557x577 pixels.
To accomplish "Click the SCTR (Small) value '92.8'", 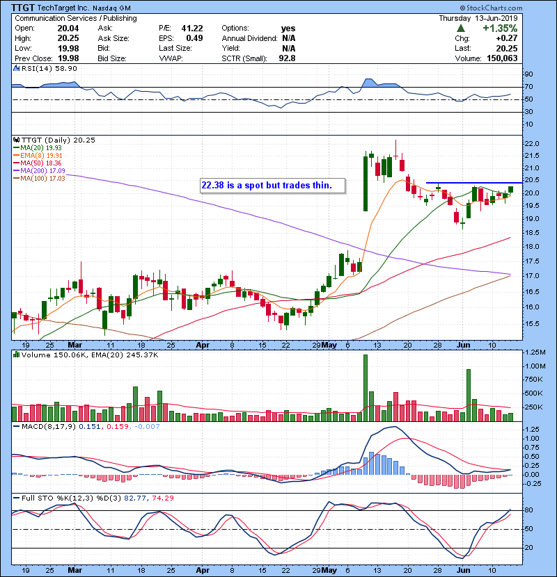I will point(287,58).
